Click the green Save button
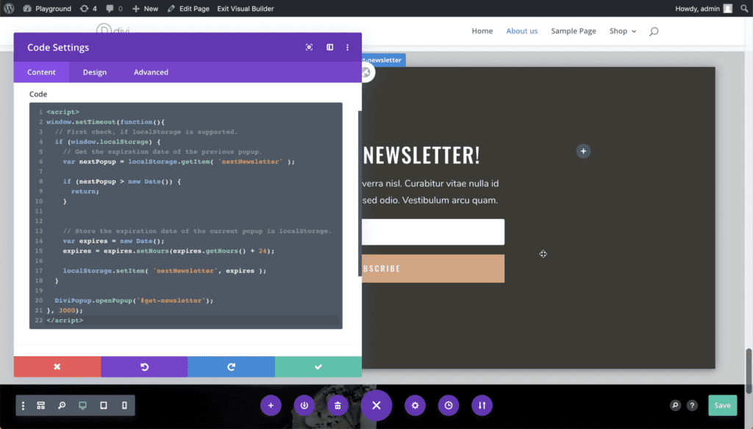753x429 pixels. tap(722, 405)
